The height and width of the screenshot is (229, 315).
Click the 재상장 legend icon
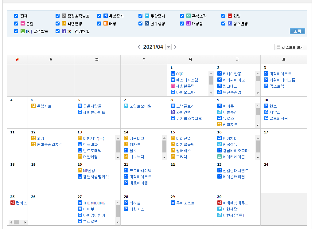point(189,23)
